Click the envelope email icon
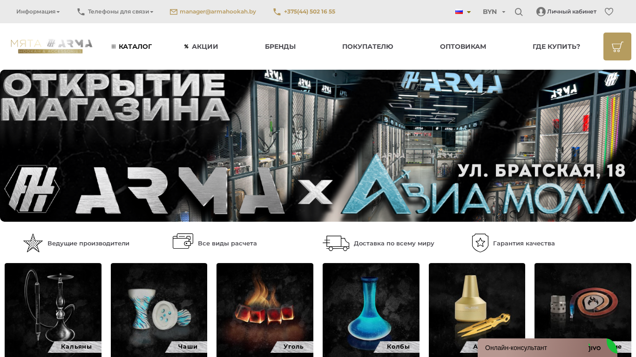This screenshot has width=636, height=357. pyautogui.click(x=174, y=12)
